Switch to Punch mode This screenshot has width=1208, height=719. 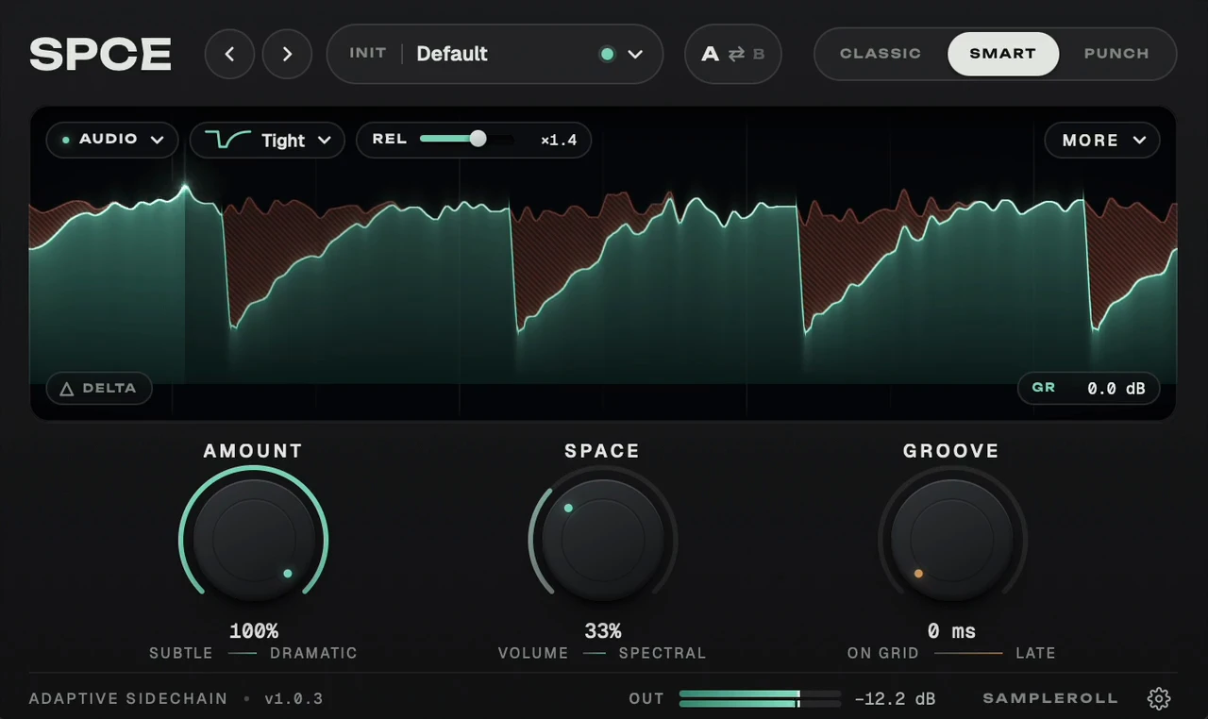(x=1116, y=54)
